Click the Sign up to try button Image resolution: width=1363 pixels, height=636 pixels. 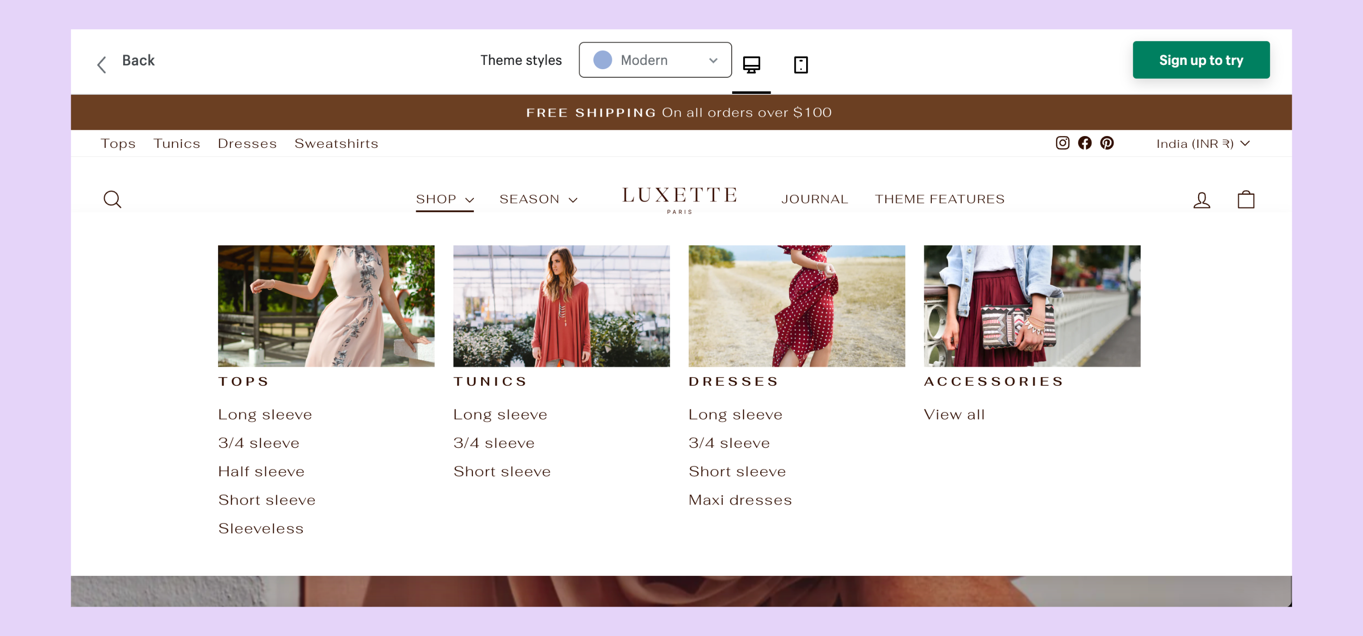click(1200, 60)
